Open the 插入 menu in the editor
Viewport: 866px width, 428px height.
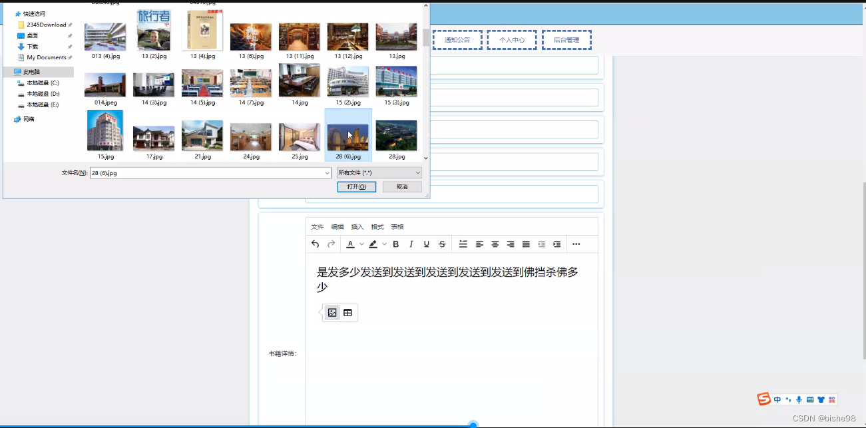(x=357, y=226)
